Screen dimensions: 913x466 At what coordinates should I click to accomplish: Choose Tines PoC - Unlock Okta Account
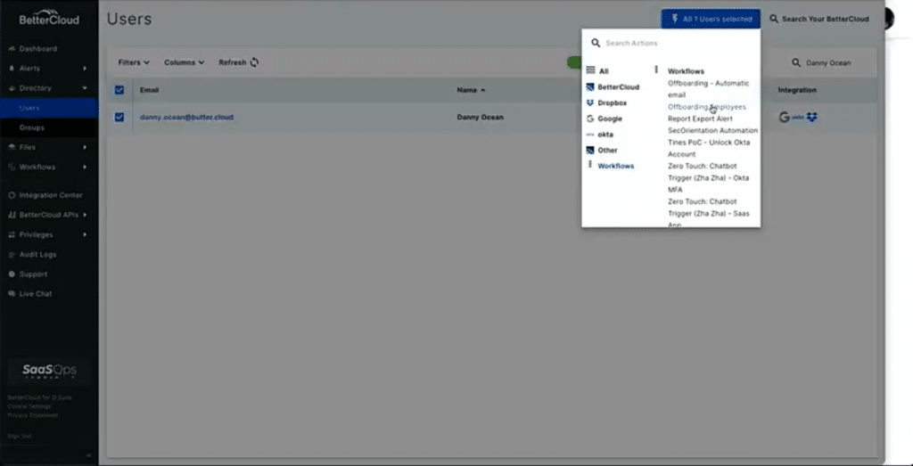pos(709,148)
